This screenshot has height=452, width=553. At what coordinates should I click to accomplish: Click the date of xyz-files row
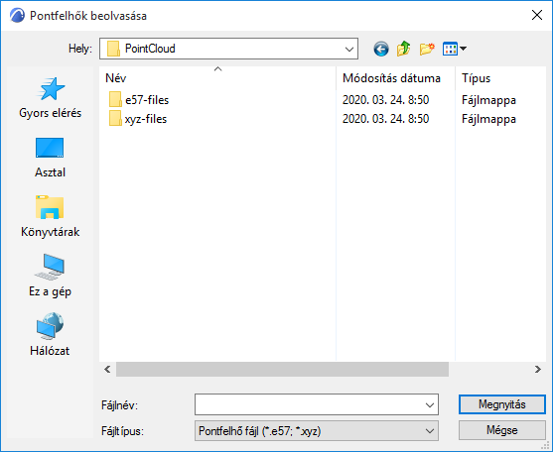[x=385, y=119]
